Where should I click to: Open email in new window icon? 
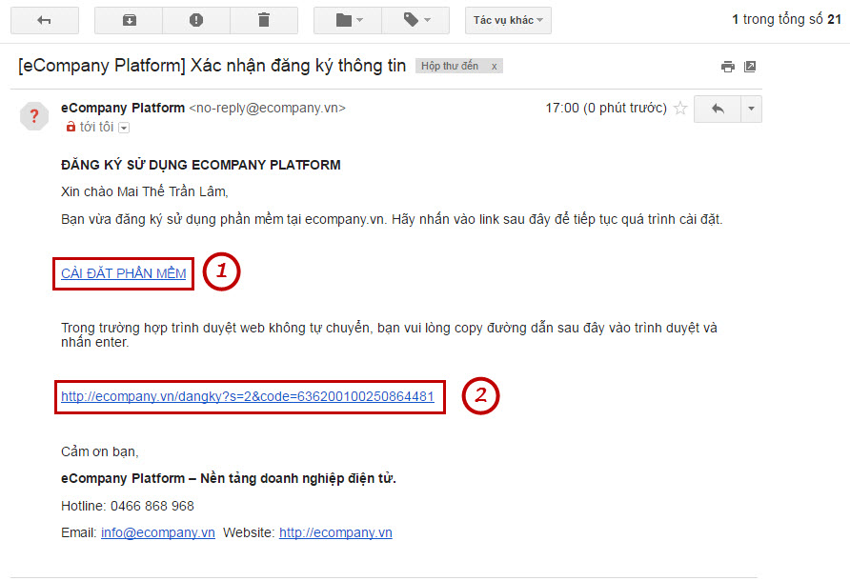coord(750,67)
